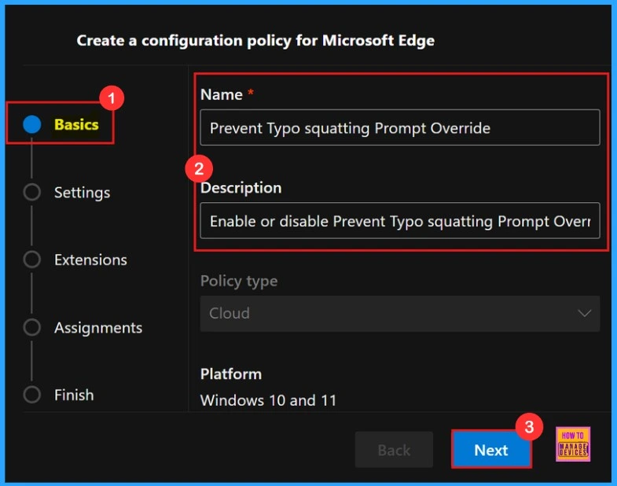
Task: Open the Policy type Cloud dropdown
Action: coord(400,314)
